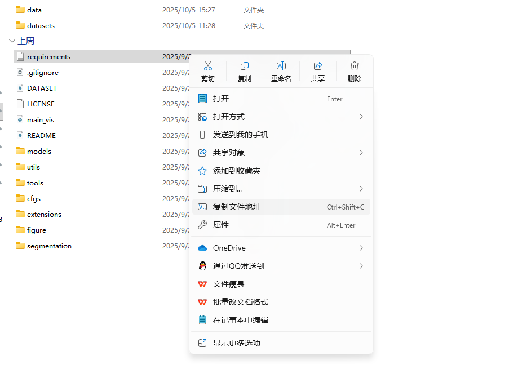531x387 pixels.
Task: Click the star icon for 添加到收藏夹
Action: [202, 171]
